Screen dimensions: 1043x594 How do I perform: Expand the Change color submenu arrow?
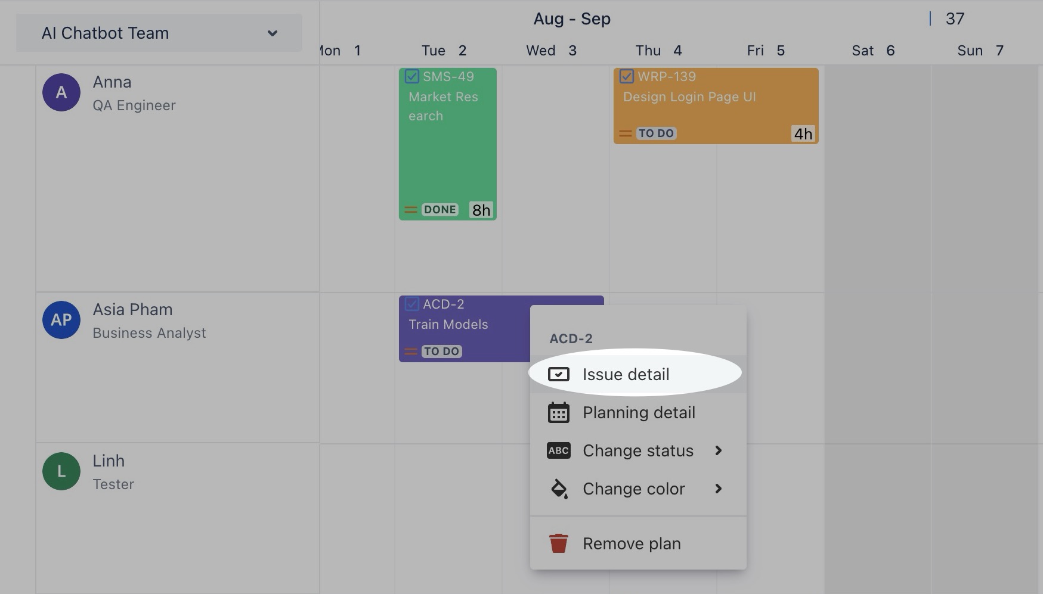click(719, 489)
